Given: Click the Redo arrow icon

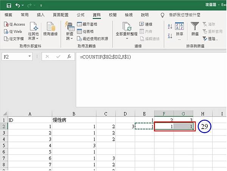Looking at the screenshot, I should pos(30,6).
